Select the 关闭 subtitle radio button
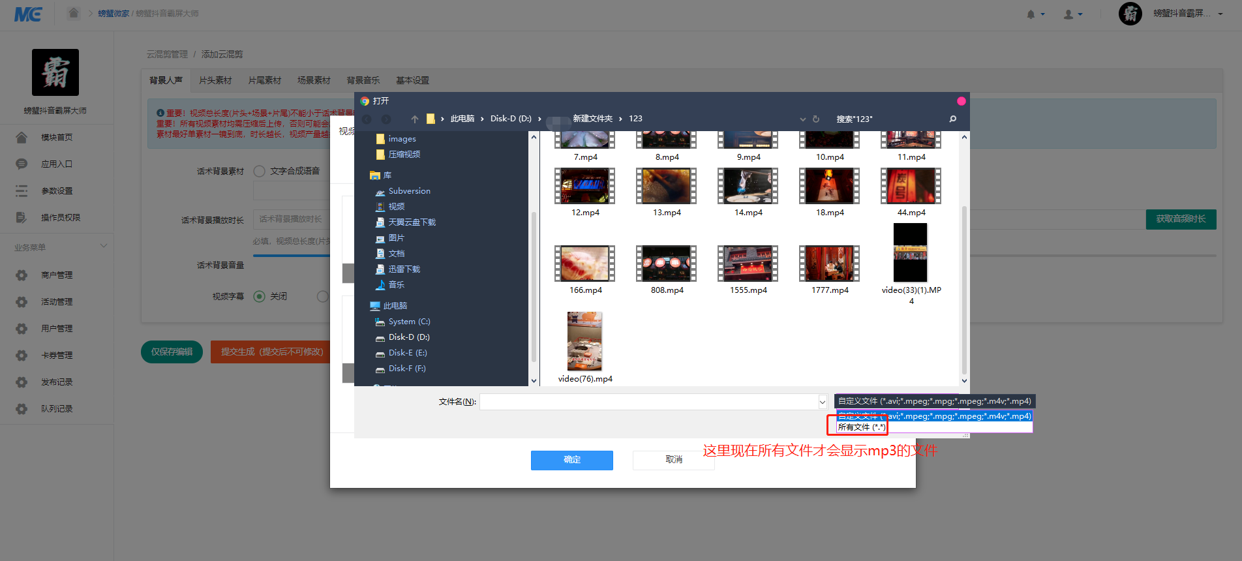The height and width of the screenshot is (561, 1242). tap(259, 296)
